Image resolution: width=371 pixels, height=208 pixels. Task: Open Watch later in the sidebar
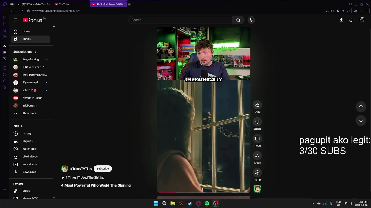tap(31, 149)
